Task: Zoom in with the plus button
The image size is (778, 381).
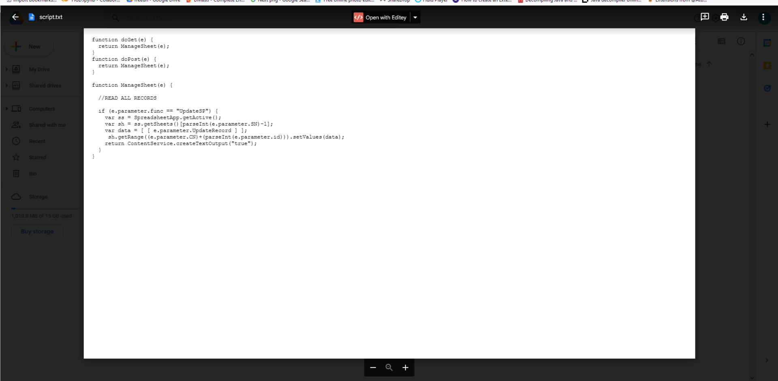Action: (405, 368)
